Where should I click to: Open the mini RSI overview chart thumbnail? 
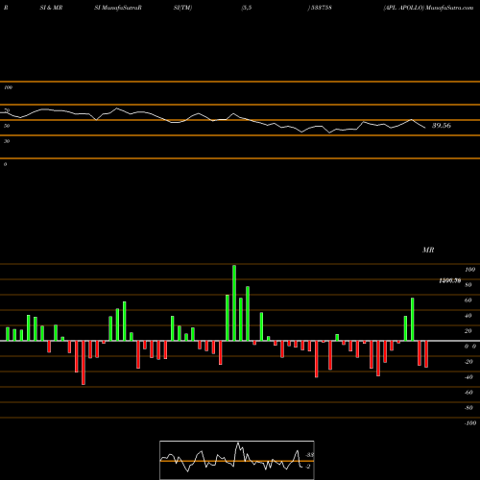tap(237, 460)
